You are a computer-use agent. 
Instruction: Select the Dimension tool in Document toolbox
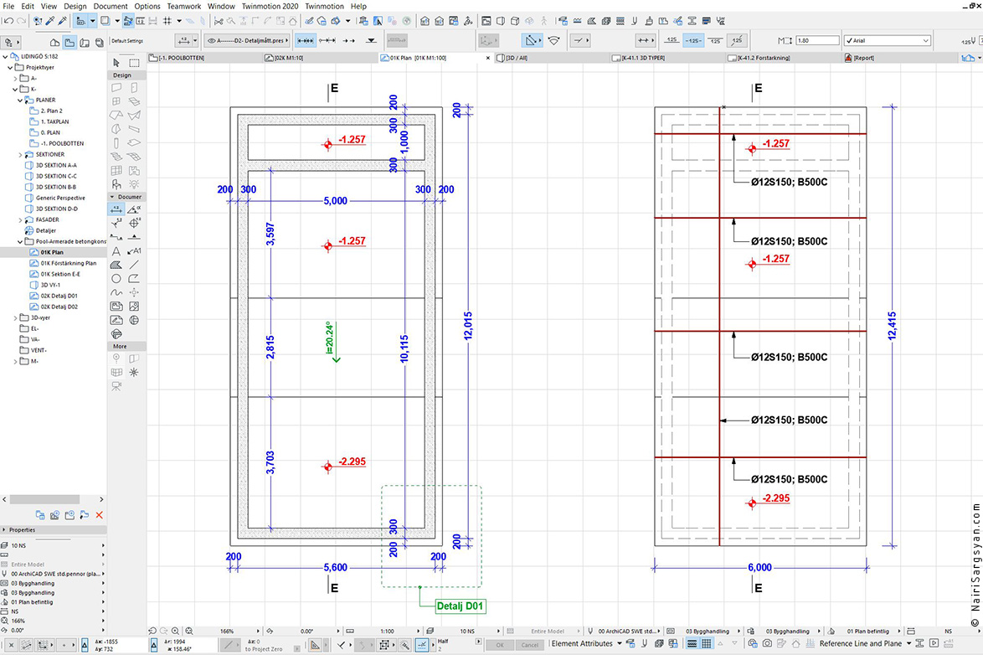coord(116,209)
